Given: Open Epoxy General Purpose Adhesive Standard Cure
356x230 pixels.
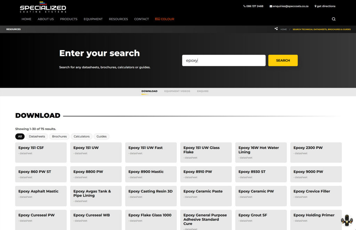Looking at the screenshot, I should point(206,220).
